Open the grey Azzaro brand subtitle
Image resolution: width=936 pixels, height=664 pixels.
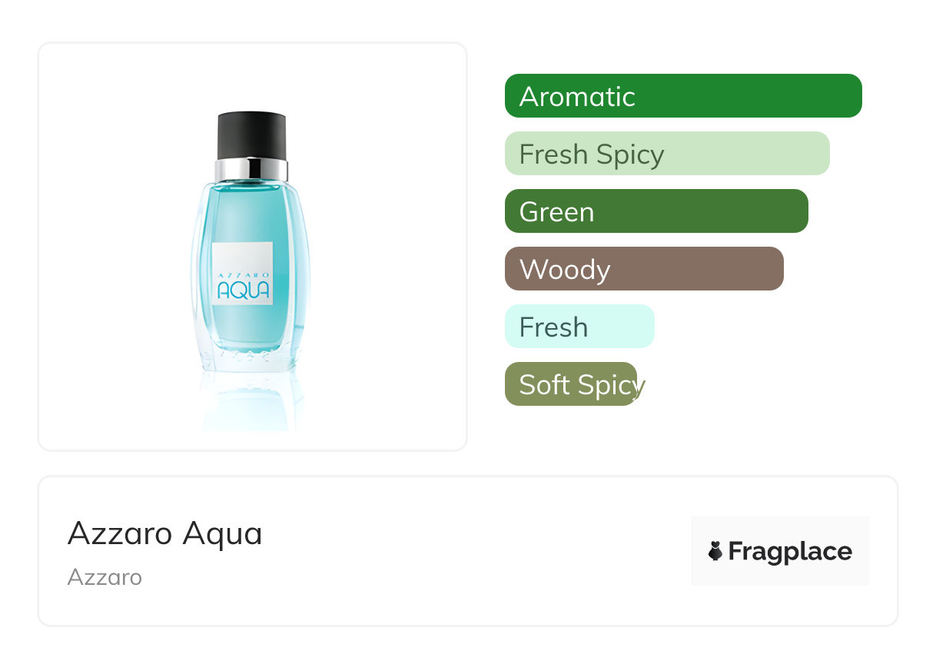[105, 577]
